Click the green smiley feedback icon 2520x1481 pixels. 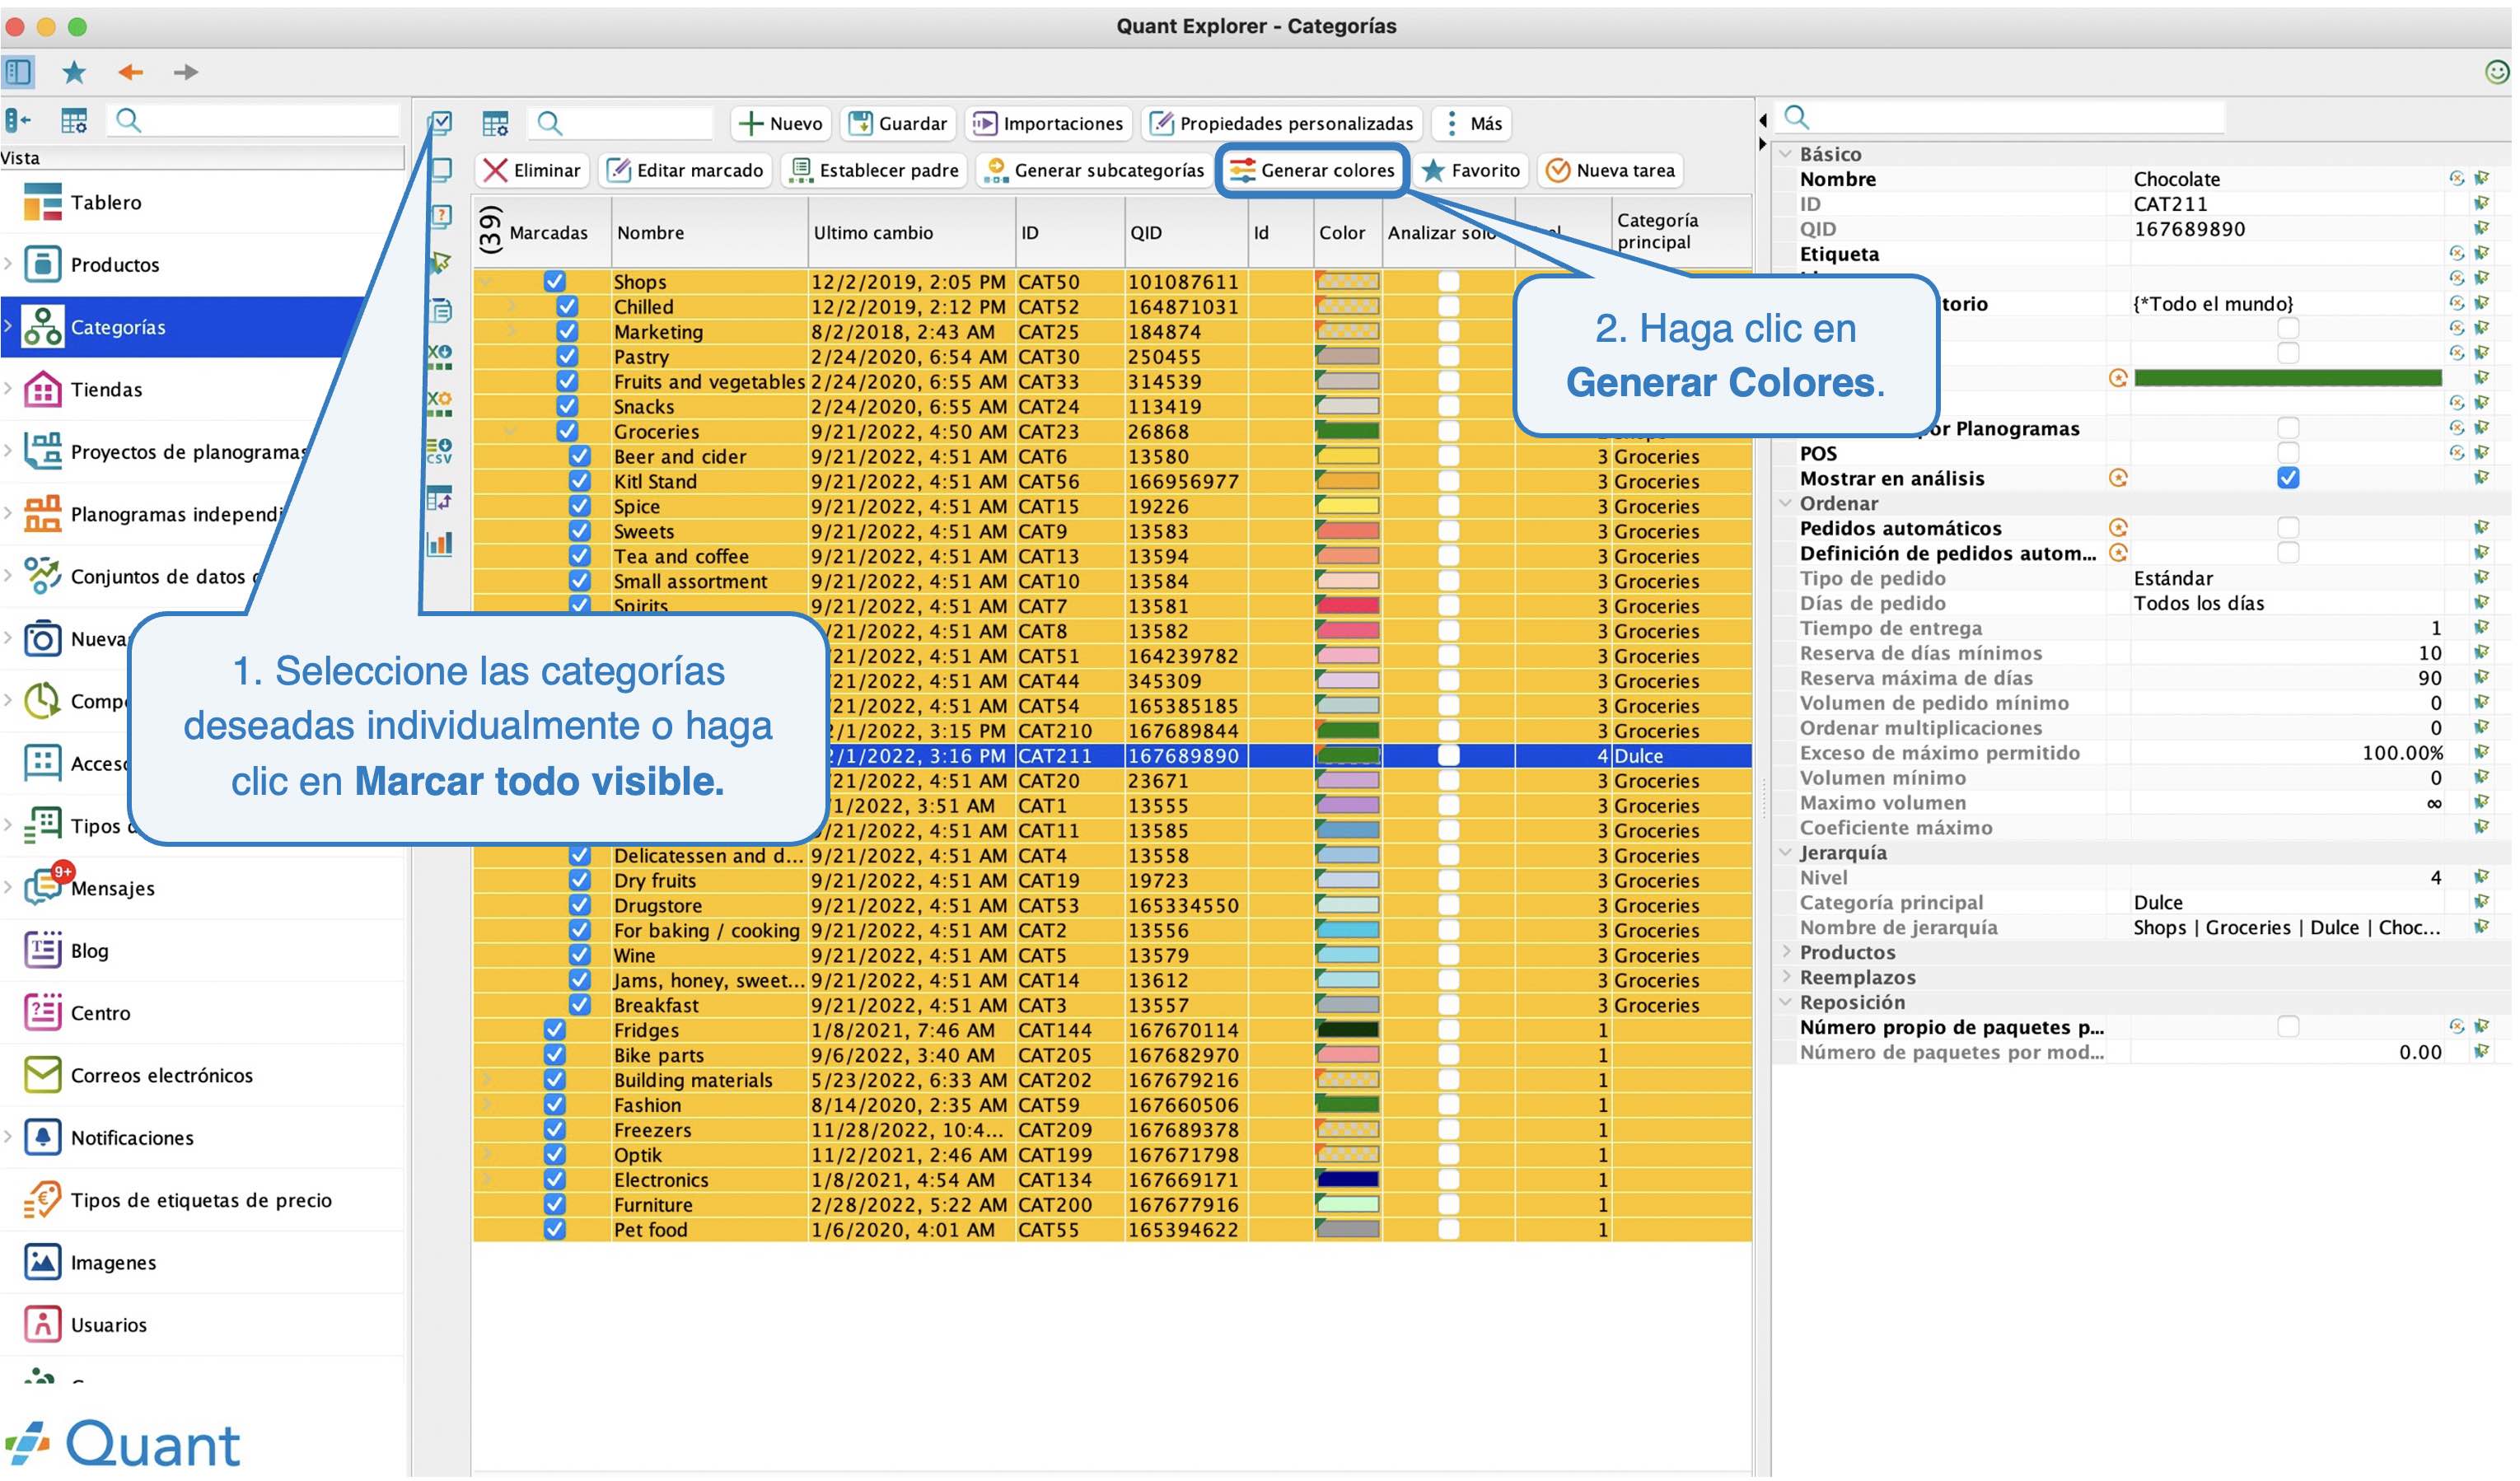pyautogui.click(x=2498, y=72)
